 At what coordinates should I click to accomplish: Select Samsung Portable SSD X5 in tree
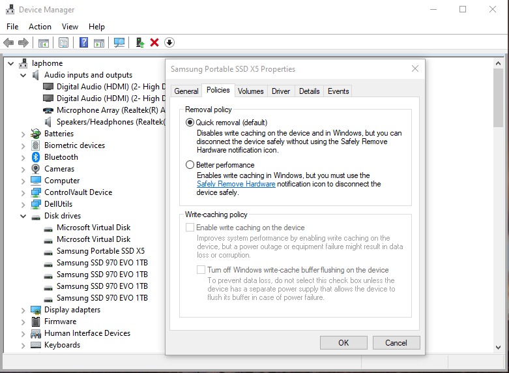100,251
